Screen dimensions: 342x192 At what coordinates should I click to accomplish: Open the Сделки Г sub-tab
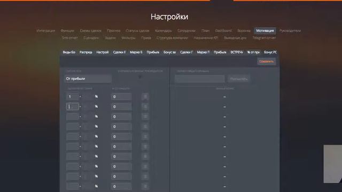[186, 52]
